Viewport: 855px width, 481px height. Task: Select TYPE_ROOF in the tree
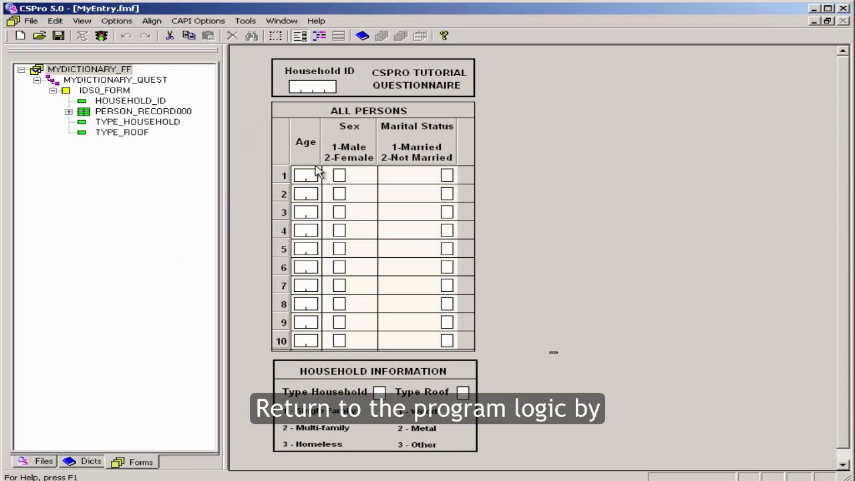122,132
